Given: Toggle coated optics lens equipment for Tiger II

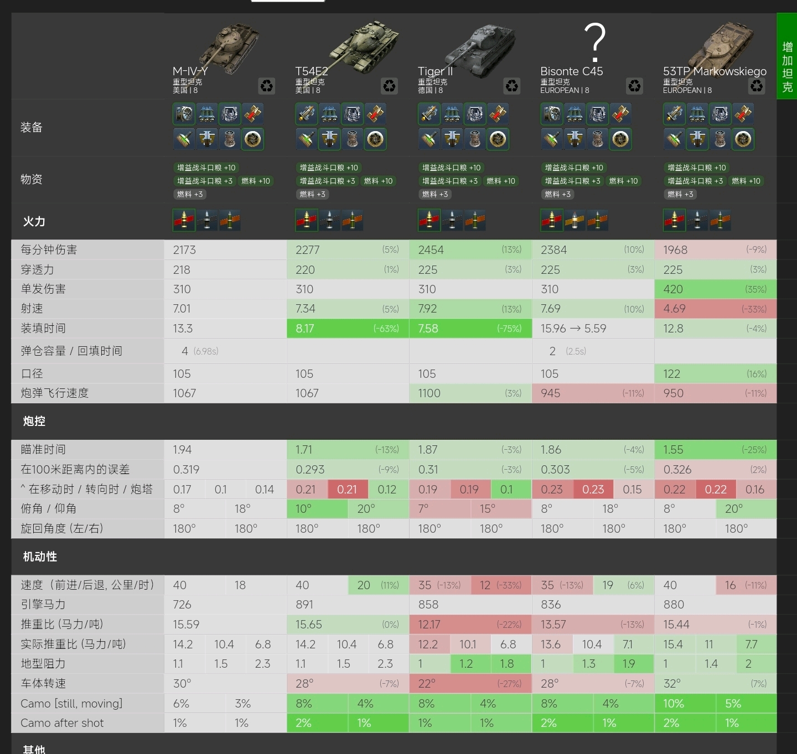Looking at the screenshot, I should pos(498,139).
